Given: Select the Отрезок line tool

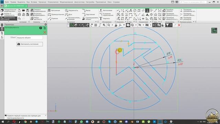Looking at the screenshot, I should pos(53,18).
